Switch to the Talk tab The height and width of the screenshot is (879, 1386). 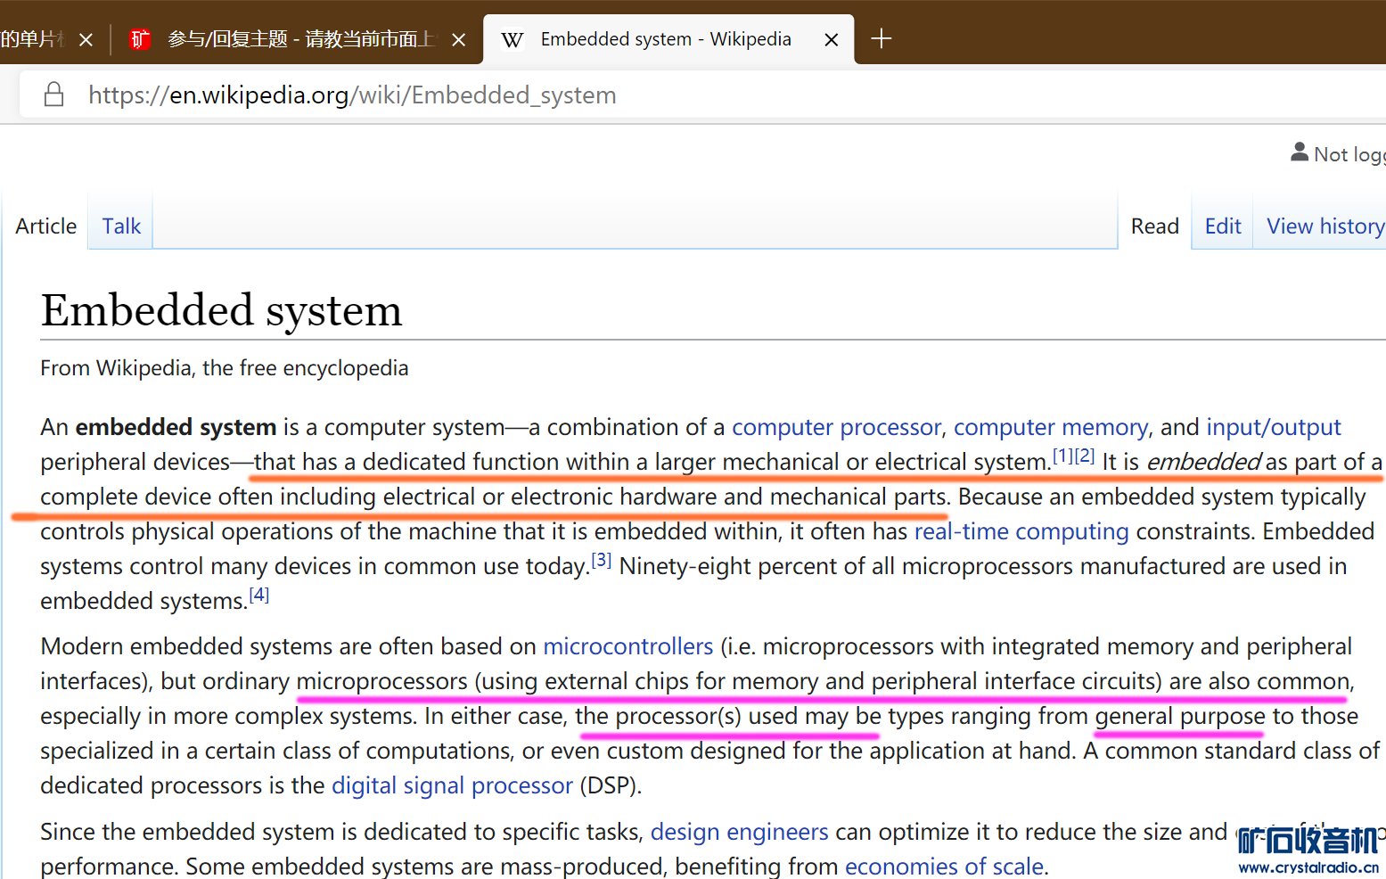(121, 226)
